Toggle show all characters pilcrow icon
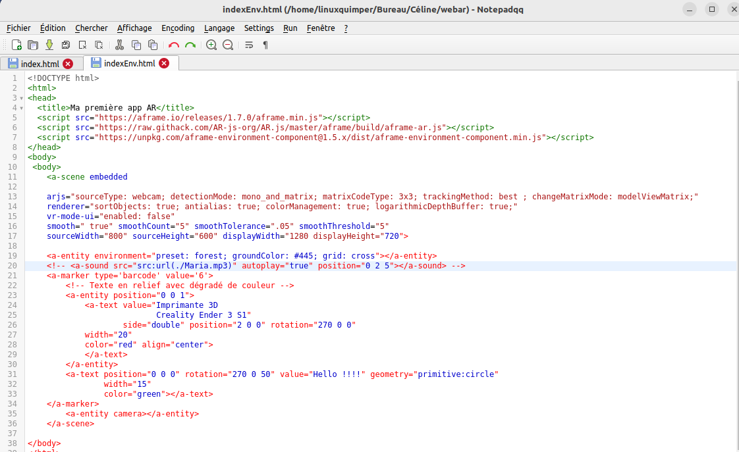 tap(265, 45)
